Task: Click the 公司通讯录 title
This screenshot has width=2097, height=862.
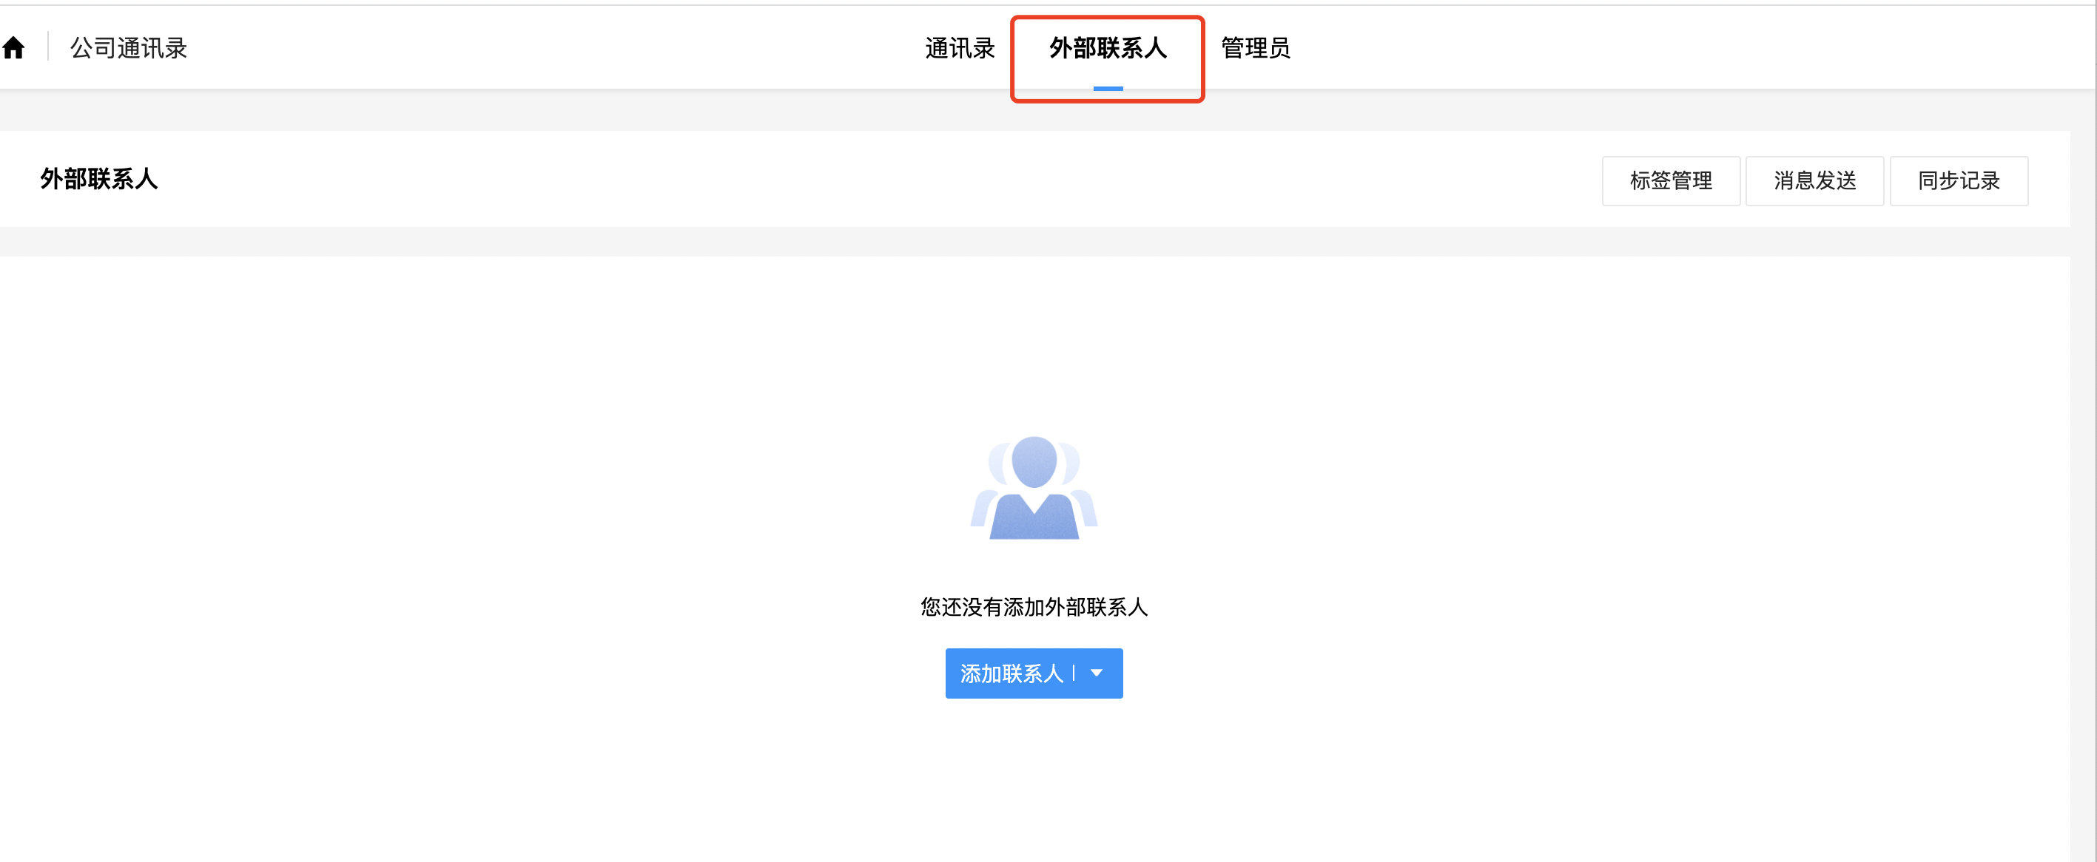Action: [129, 48]
